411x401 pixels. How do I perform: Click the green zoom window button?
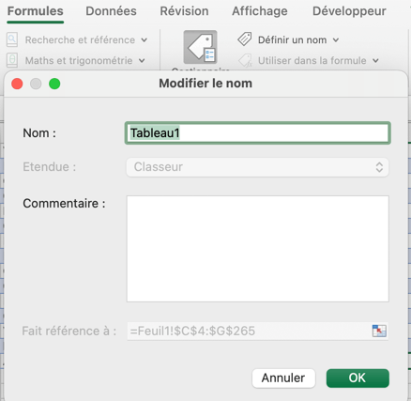coord(54,84)
